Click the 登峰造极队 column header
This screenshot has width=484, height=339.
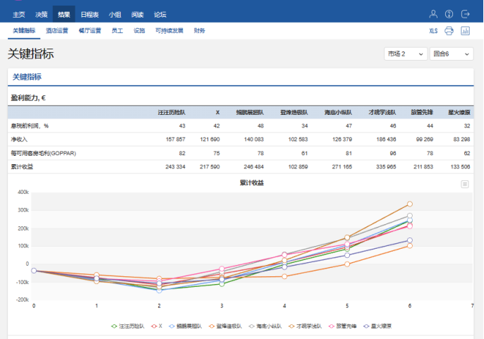point(294,112)
